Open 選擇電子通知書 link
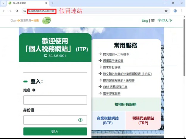 click(x=113, y=61)
